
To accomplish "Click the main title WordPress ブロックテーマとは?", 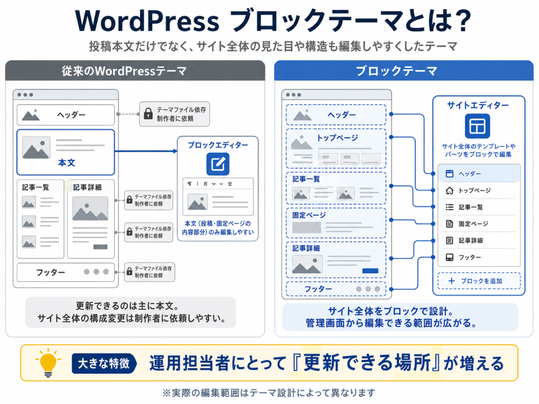I will [273, 21].
